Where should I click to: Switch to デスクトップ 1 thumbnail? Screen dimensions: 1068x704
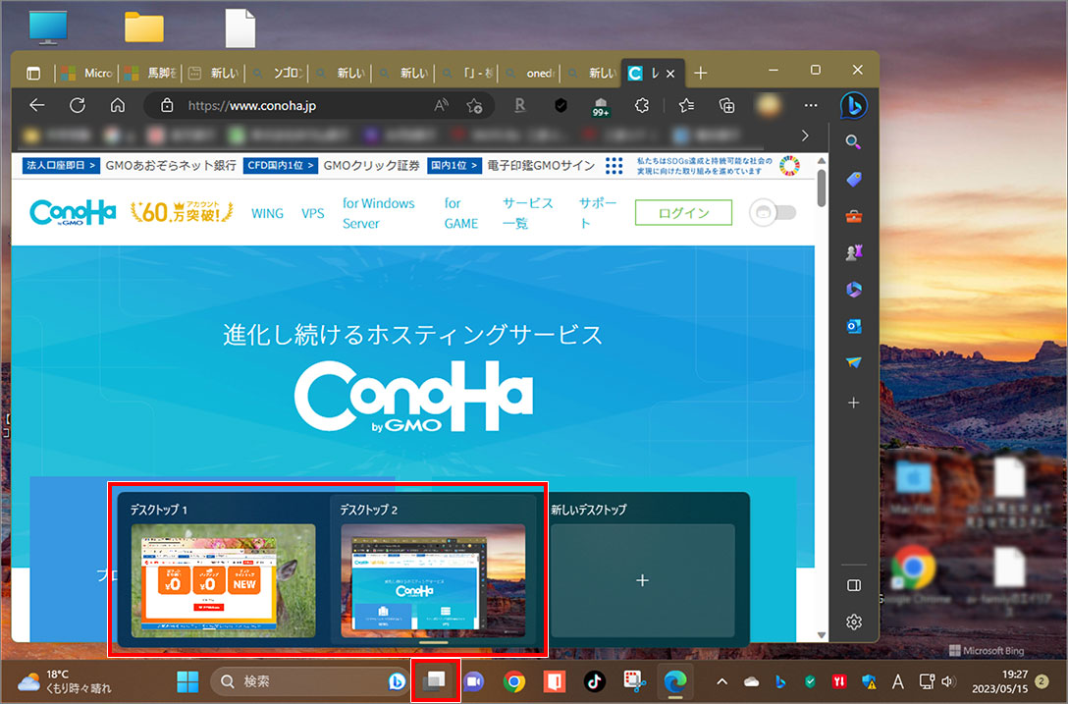(x=223, y=580)
